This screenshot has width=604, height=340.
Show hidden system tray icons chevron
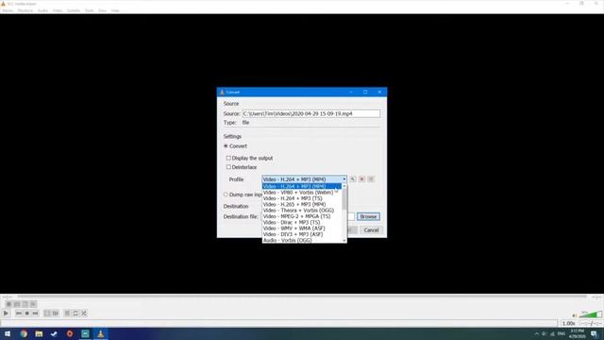coord(537,333)
